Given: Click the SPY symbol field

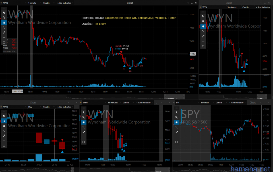Looking at the screenshot, I should [x=187, y=103].
